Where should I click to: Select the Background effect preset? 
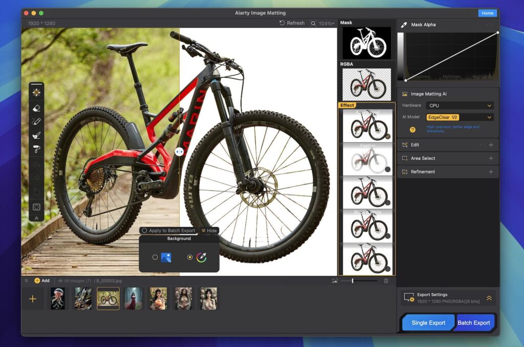[x=367, y=126]
